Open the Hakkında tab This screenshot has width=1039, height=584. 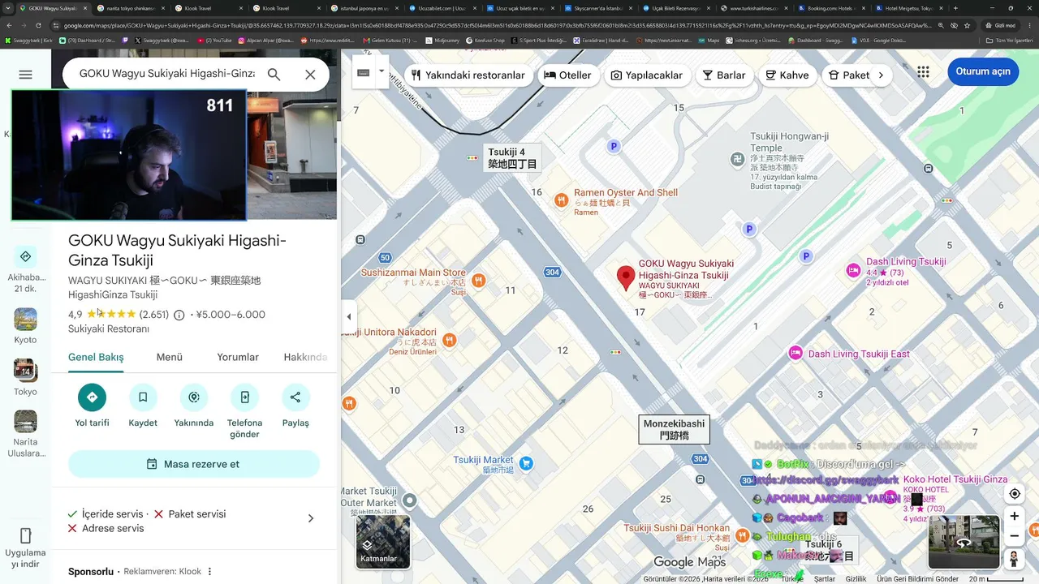(305, 357)
